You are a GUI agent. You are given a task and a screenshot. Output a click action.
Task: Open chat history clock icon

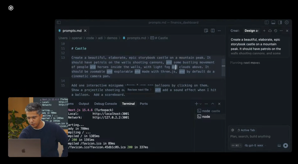pyautogui.click(x=275, y=31)
